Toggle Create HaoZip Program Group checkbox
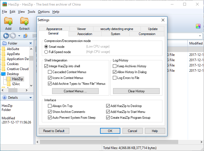Viewport: 204px width, 151px height. (108, 118)
